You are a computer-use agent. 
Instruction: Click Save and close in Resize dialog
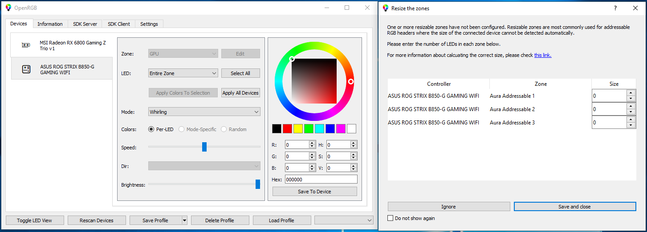[x=574, y=207]
